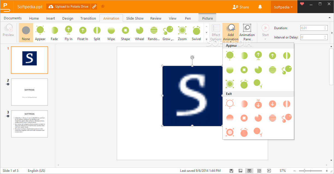Image resolution: width=334 pixels, height=174 pixels.
Task: Choose Shape entrance icon in the dropdown panel
Action: (244, 70)
